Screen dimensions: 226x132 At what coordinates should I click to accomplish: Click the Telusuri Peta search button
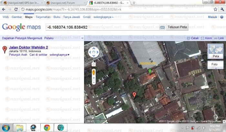pyautogui.click(x=177, y=27)
